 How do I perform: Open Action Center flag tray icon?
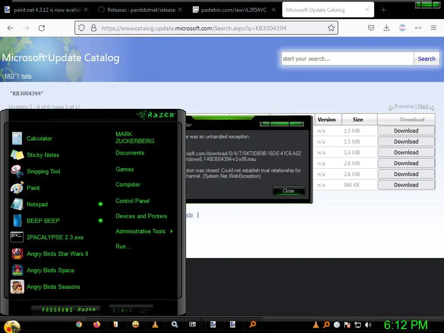pyautogui.click(x=347, y=325)
